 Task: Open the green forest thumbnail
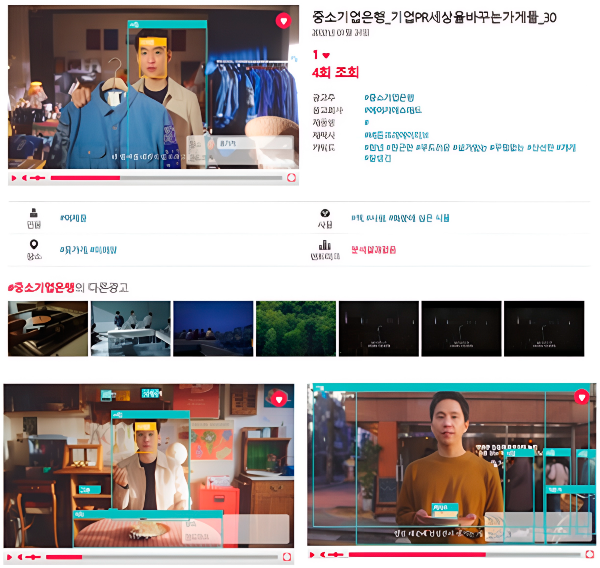296,329
